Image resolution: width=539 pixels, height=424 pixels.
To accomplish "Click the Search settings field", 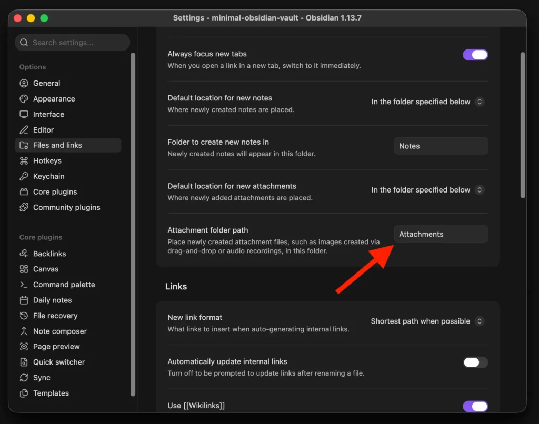I will click(72, 43).
